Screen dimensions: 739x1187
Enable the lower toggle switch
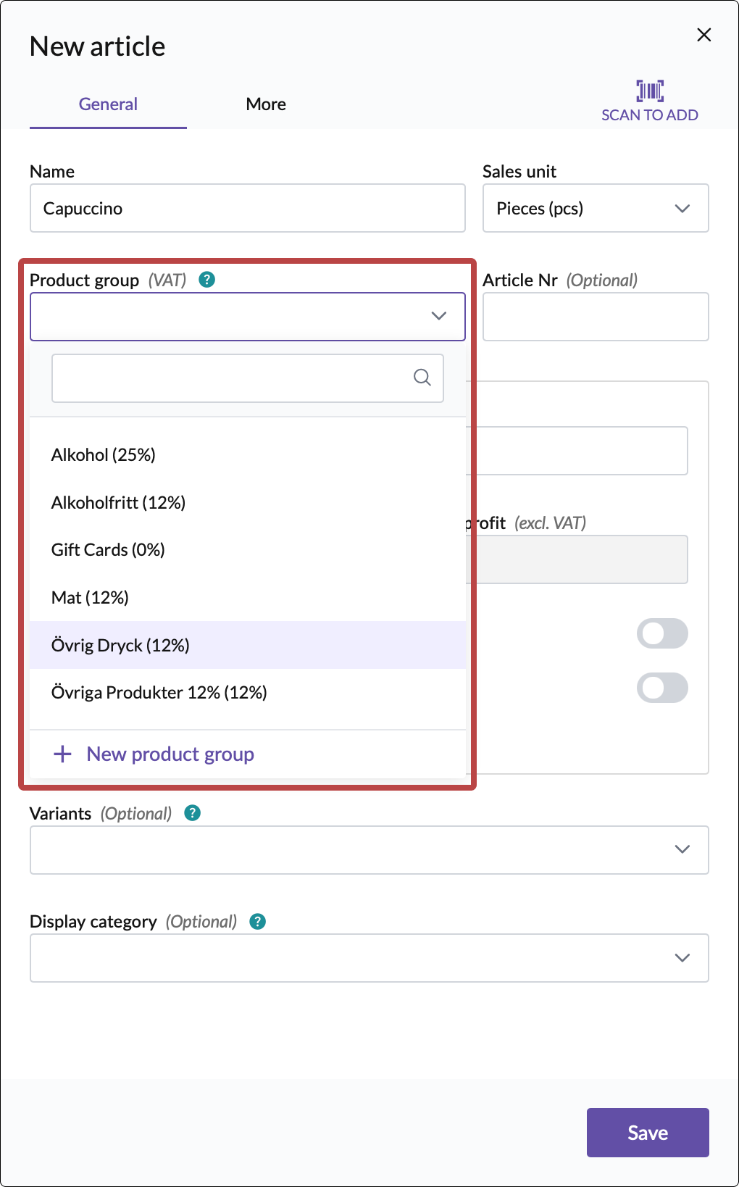pos(662,688)
